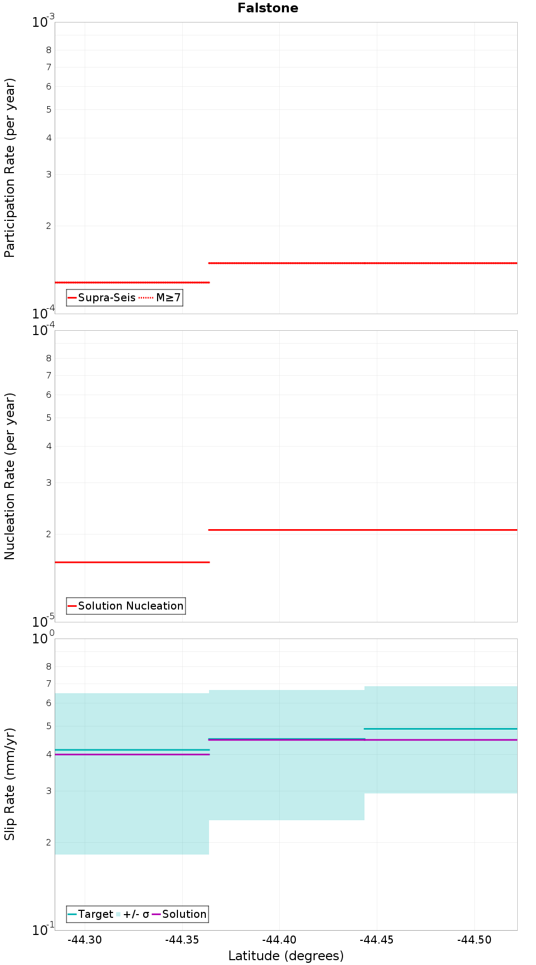Select the +/- σ legend label
This screenshot has width=536, height=965.
point(136,914)
